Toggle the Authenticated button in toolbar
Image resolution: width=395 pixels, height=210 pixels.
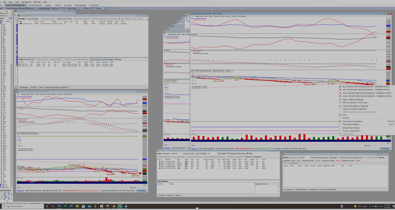(x=43, y=8)
